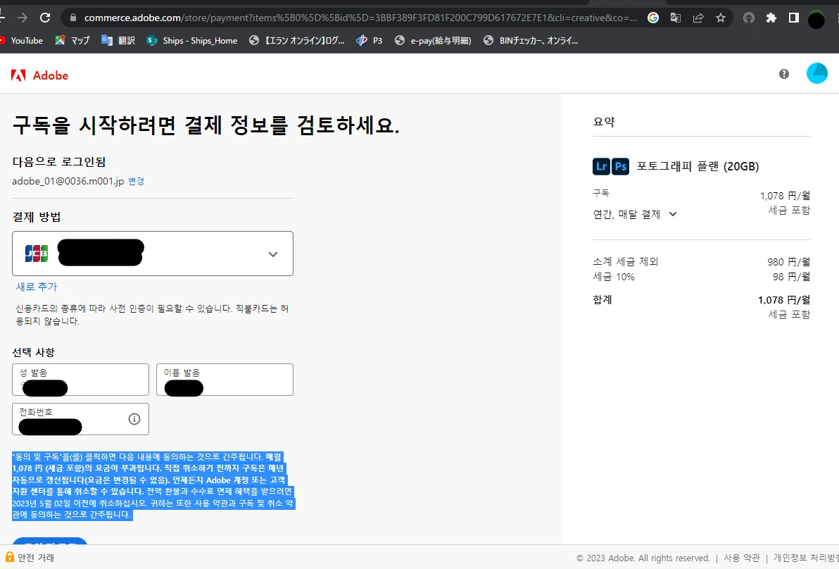Click the 새로 추가 link
The image size is (839, 569).
(x=37, y=287)
